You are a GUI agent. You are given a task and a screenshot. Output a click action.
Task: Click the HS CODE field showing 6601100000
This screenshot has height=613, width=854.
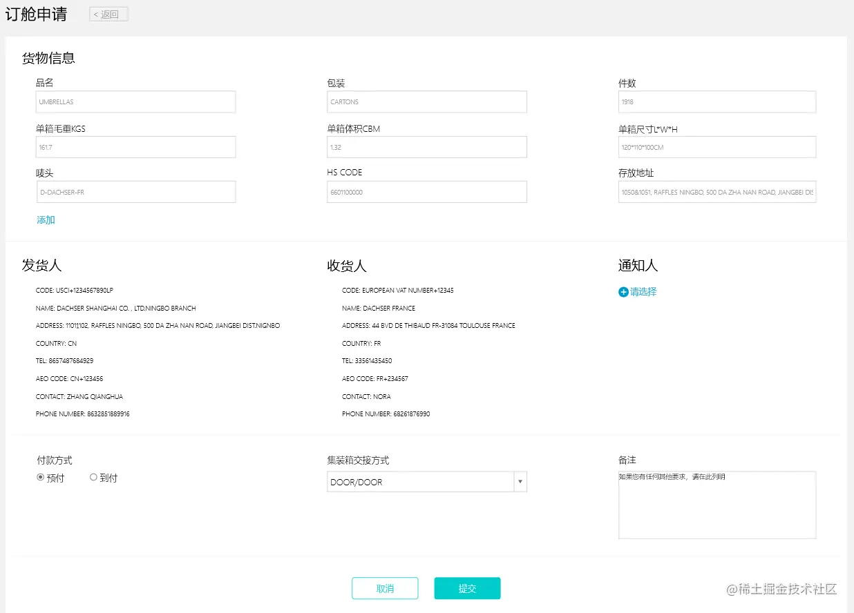427,192
